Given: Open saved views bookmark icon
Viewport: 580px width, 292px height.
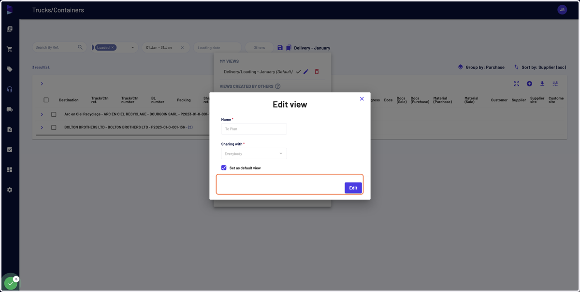Looking at the screenshot, I should point(289,48).
